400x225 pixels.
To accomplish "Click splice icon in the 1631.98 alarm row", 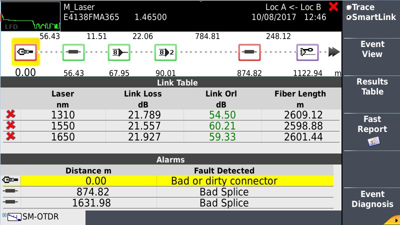I will pyautogui.click(x=10, y=202).
